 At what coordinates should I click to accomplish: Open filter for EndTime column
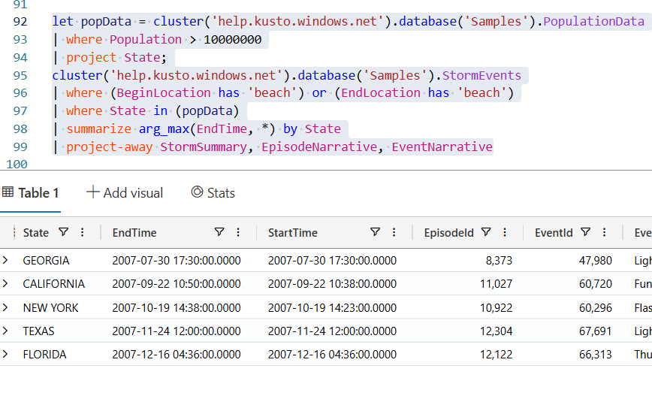pyautogui.click(x=219, y=233)
